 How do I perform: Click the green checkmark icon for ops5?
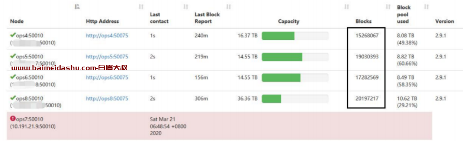[13, 57]
